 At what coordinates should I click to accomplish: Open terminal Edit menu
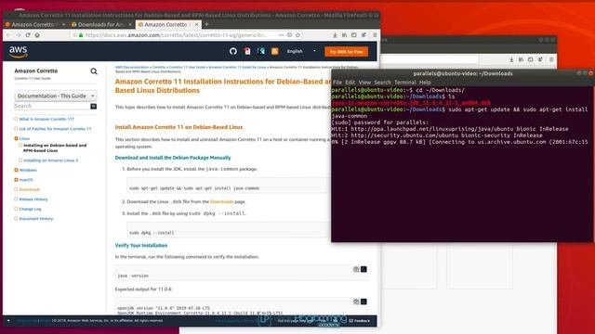(x=350, y=83)
